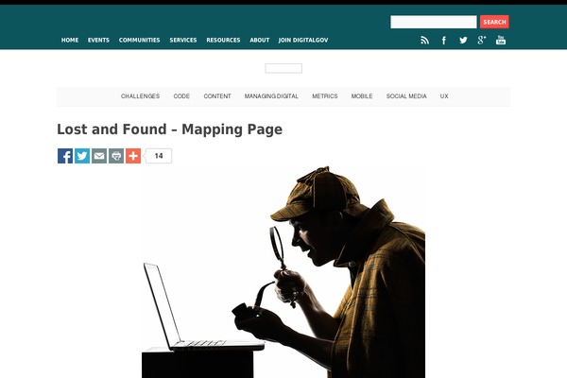567x378 pixels.
Task: Print the page using printer icon
Action: [x=116, y=156]
